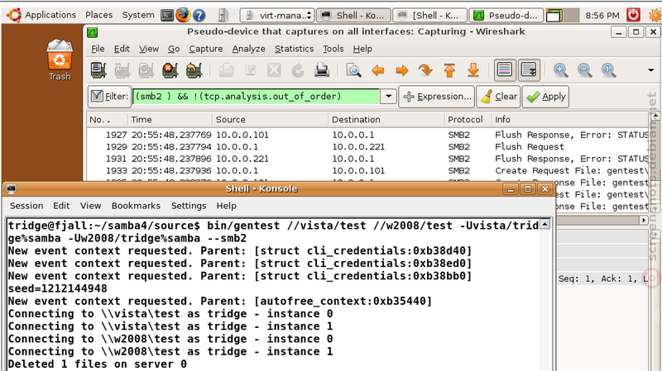
Task: Reset zoom to normal size
Action: pos(608,70)
